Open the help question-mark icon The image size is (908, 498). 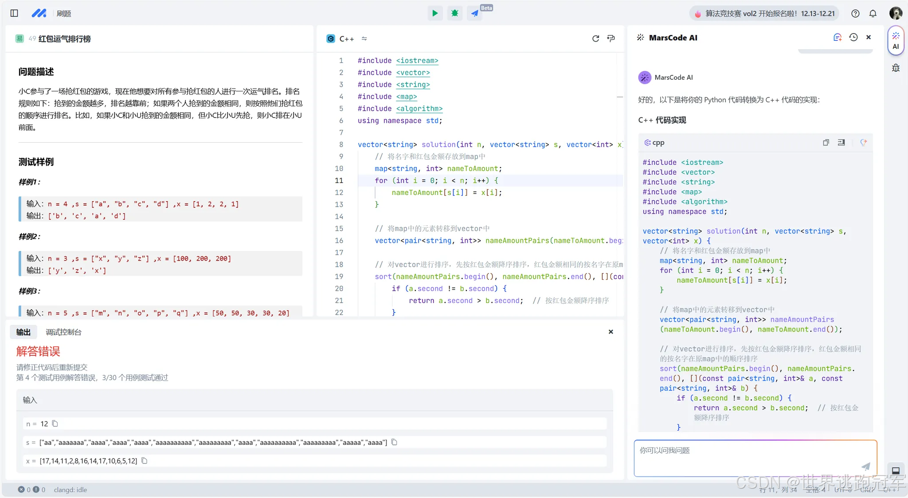tap(855, 13)
